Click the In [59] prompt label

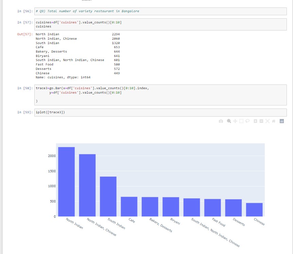25,112
